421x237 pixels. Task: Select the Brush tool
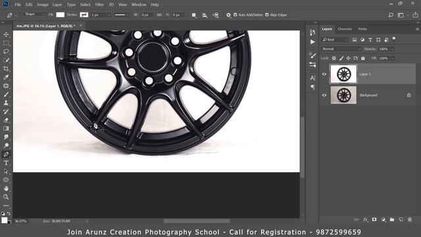pos(6,94)
